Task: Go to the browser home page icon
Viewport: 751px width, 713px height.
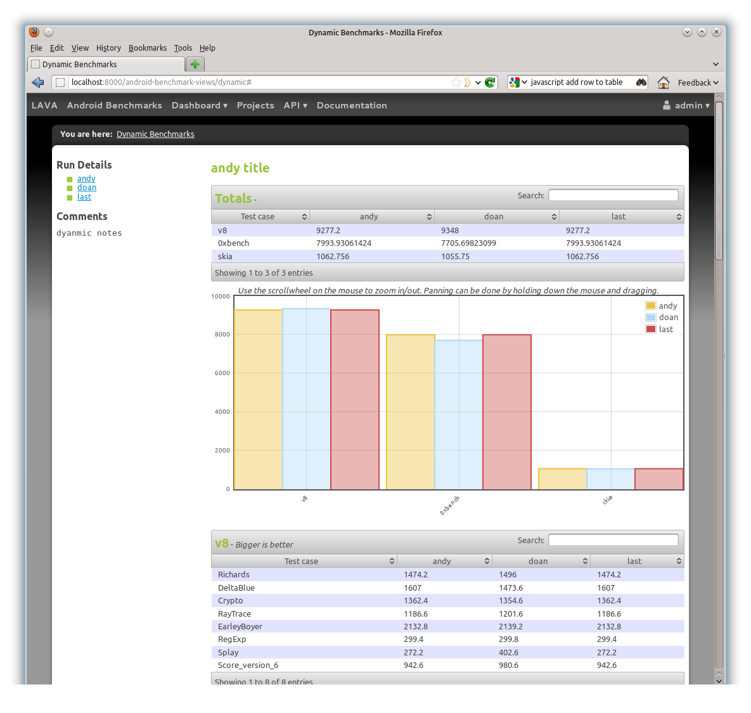Action: [x=664, y=82]
